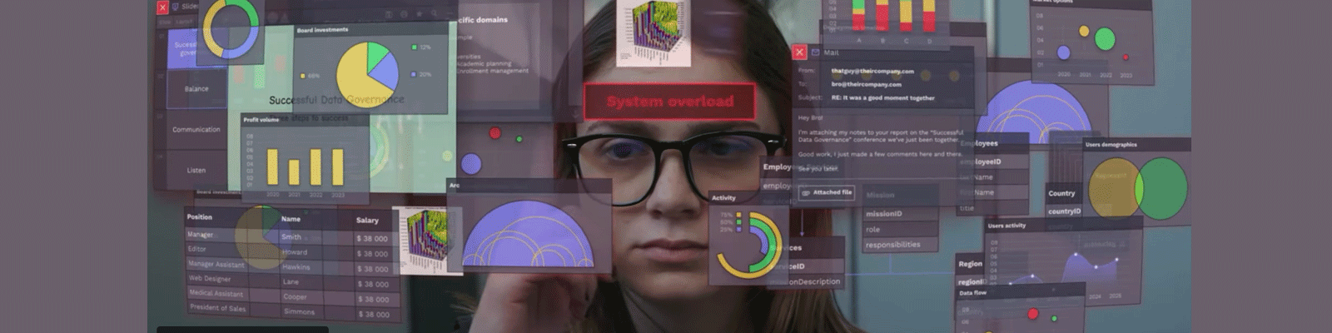Click the responsibilities field in Mission table
1332x333 pixels.
[x=892, y=245]
